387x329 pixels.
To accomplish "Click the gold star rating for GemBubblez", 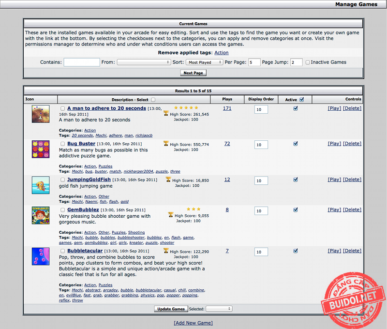I will tap(193, 209).
